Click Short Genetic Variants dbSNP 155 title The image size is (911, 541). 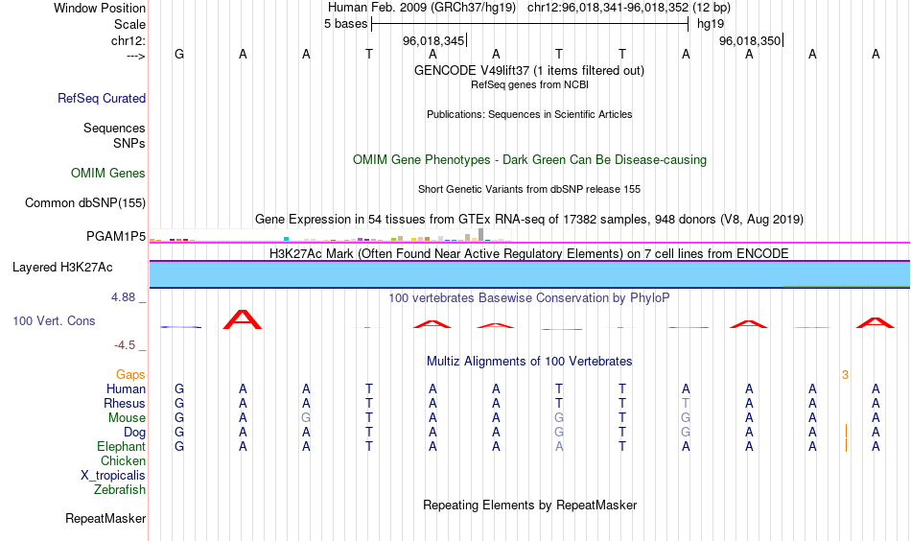pos(529,189)
